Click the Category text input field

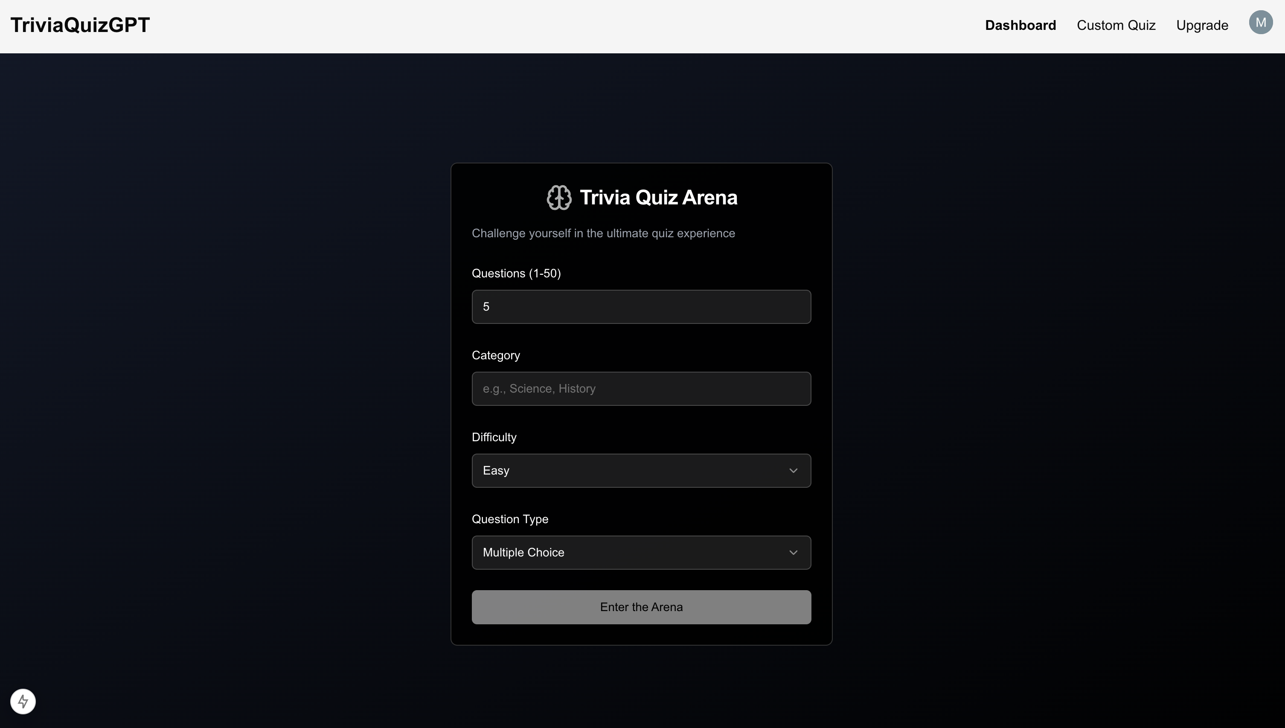coord(641,388)
